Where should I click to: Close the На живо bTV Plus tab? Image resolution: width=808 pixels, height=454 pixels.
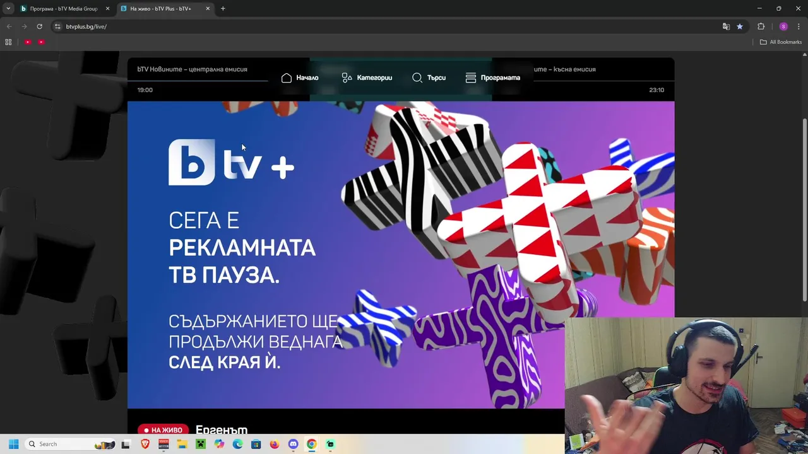pos(208,9)
